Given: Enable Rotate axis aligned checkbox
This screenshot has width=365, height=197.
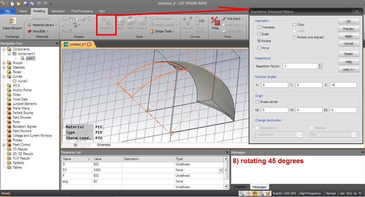Looking at the screenshot, I should [x=294, y=37].
